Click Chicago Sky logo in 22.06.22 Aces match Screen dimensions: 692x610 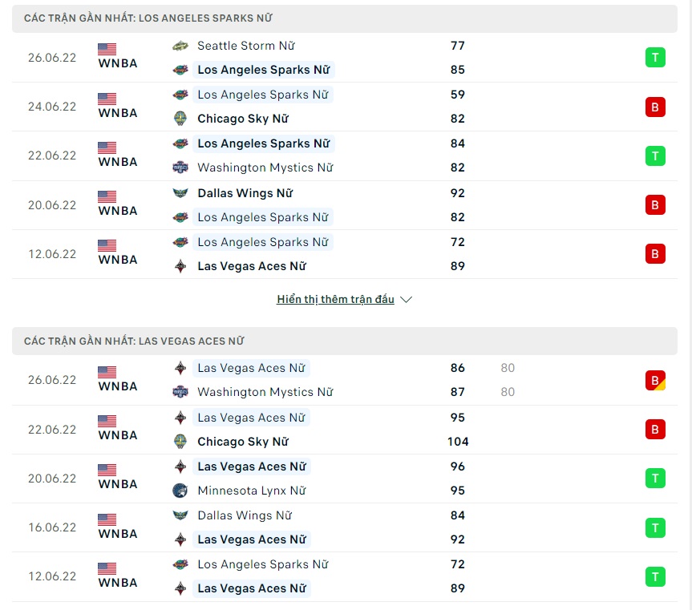(180, 442)
